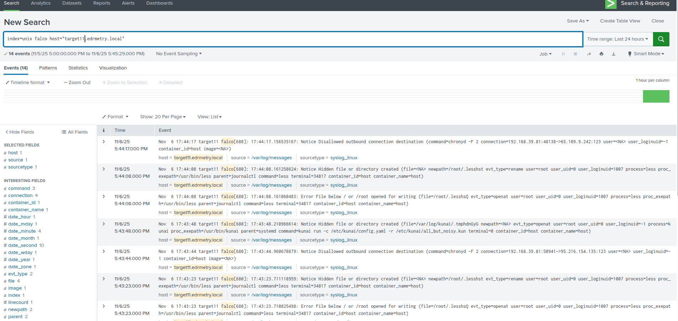Open the Time range dropdown

[x=617, y=39]
